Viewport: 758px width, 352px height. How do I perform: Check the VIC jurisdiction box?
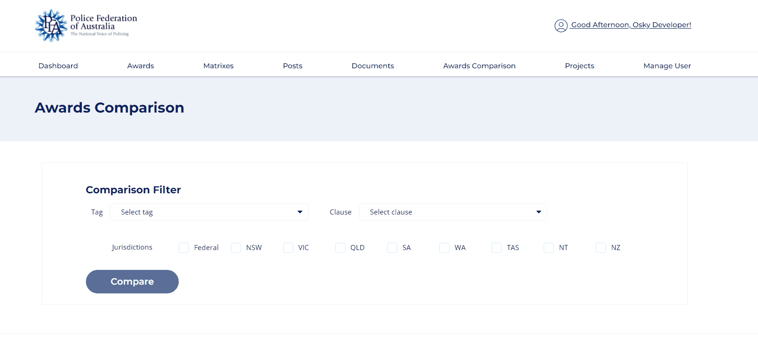288,248
